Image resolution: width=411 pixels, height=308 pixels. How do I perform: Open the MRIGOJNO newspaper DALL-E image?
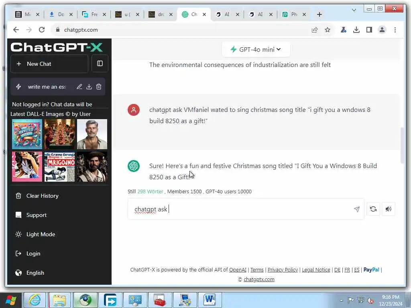pos(59,166)
